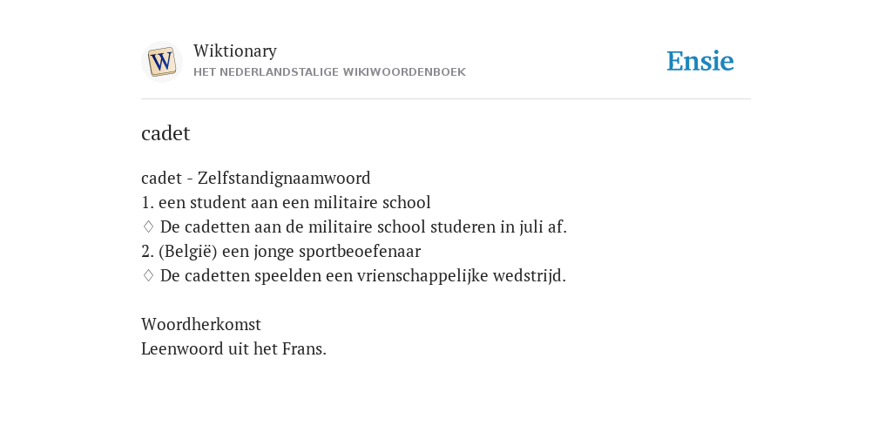The width and height of the screenshot is (892, 446).
Task: Click the line 'cadet - Zelfstandignaamwoord'
Action: (x=256, y=178)
